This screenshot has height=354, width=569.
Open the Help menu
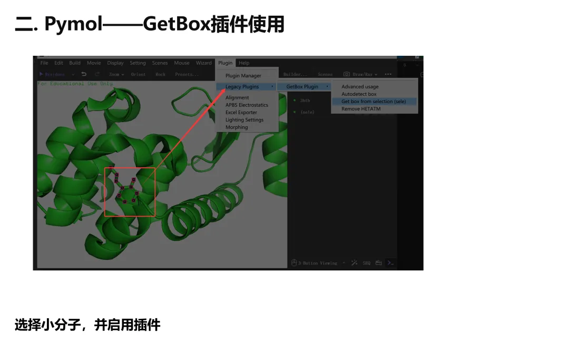point(244,63)
